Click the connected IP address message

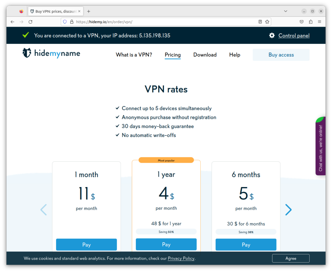[102, 36]
